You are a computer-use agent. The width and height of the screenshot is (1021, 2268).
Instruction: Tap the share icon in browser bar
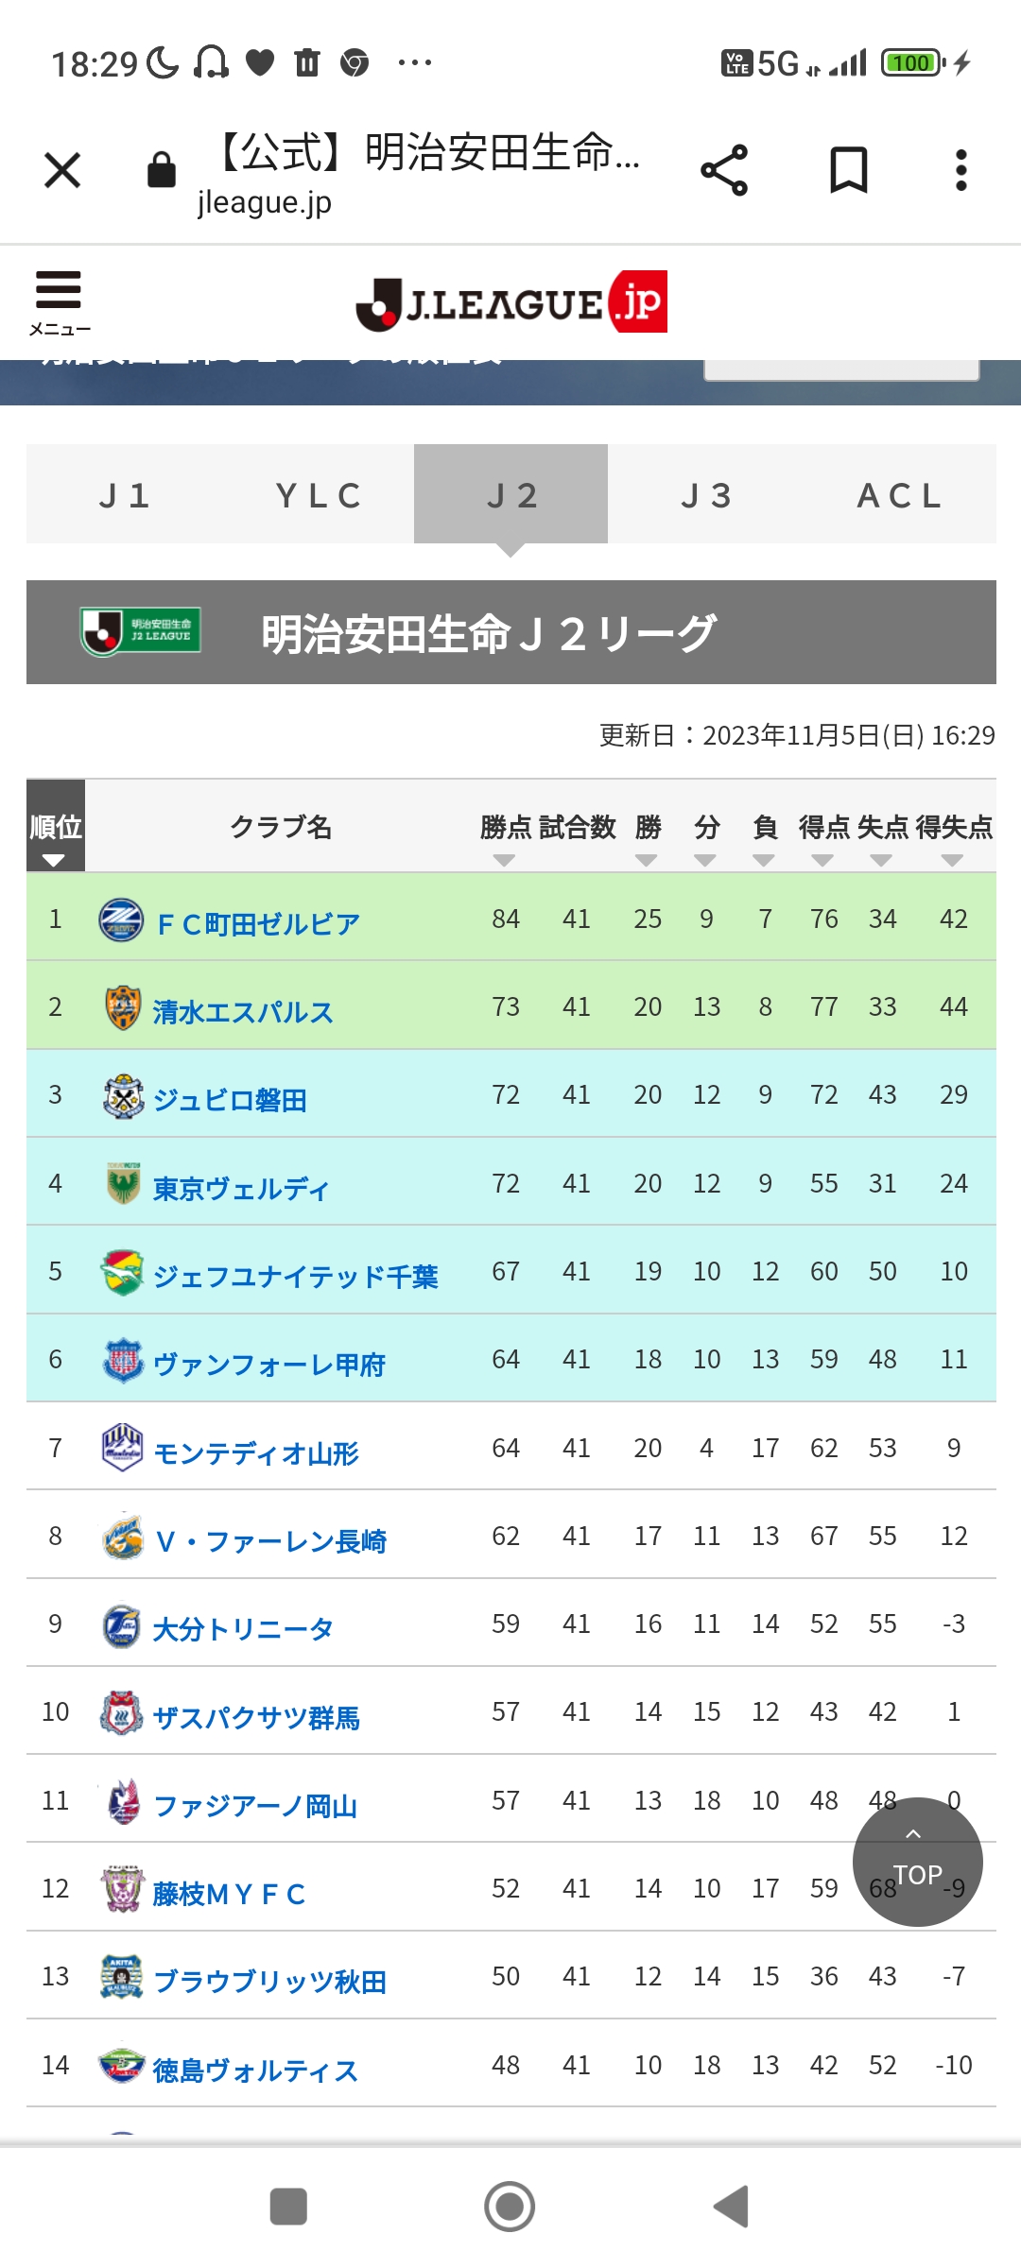(x=724, y=171)
